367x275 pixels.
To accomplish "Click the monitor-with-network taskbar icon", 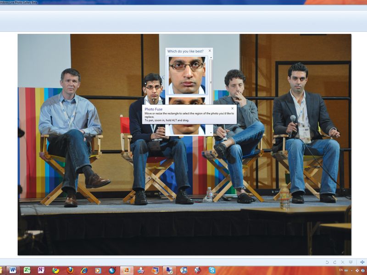I will pos(169,270).
